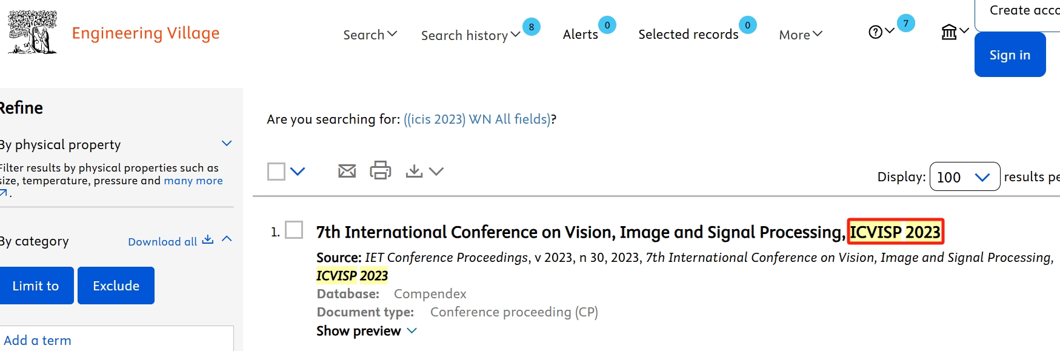Click the email results envelope icon

(347, 171)
